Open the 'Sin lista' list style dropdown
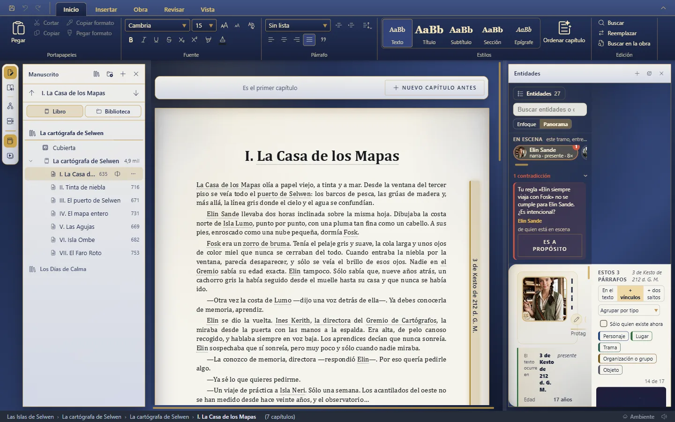 click(x=298, y=25)
